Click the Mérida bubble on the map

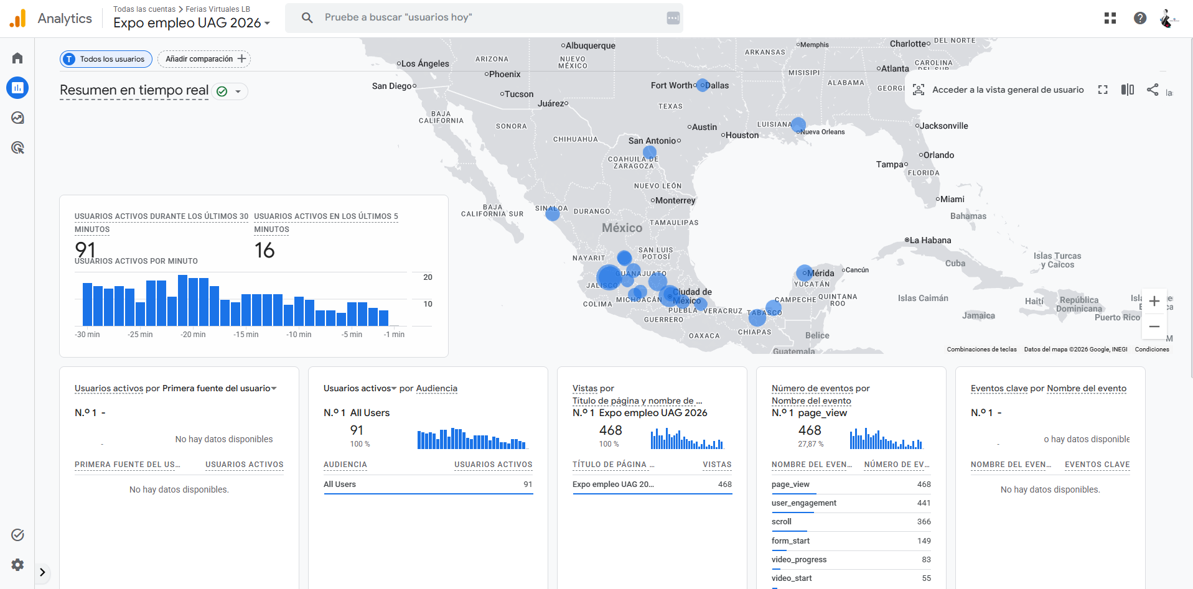pyautogui.click(x=804, y=273)
